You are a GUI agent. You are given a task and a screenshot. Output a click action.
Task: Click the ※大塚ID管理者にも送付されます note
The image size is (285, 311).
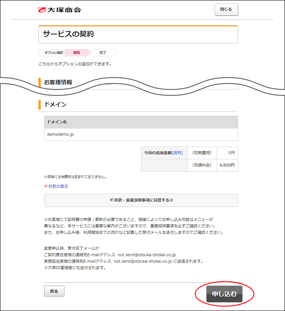click(75, 268)
